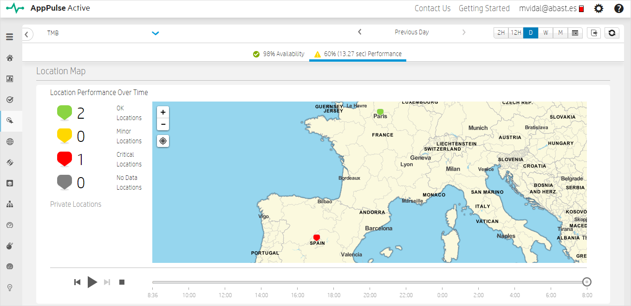Image resolution: width=631 pixels, height=306 pixels.
Task: Open the help question mark icon
Action: click(618, 8)
